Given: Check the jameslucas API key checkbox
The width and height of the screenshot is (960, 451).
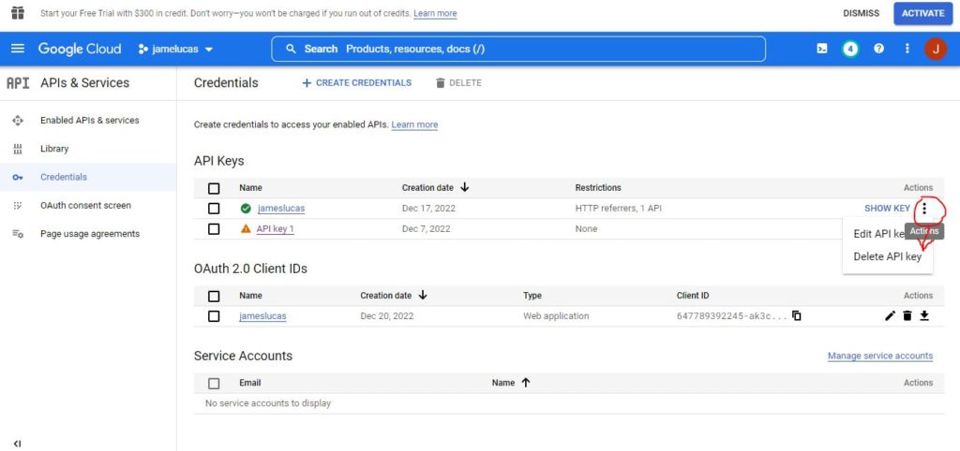Looking at the screenshot, I should coord(214,209).
